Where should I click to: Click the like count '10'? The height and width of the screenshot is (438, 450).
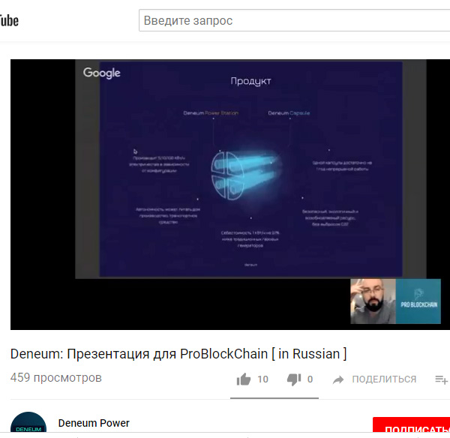pos(262,379)
